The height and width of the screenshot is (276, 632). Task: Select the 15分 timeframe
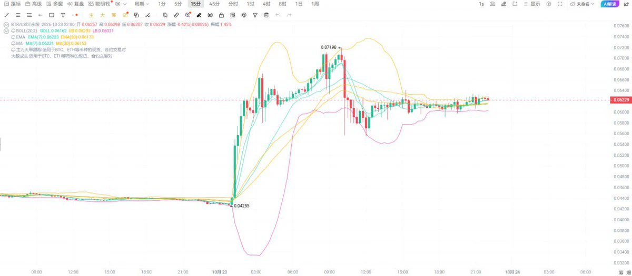[196, 4]
